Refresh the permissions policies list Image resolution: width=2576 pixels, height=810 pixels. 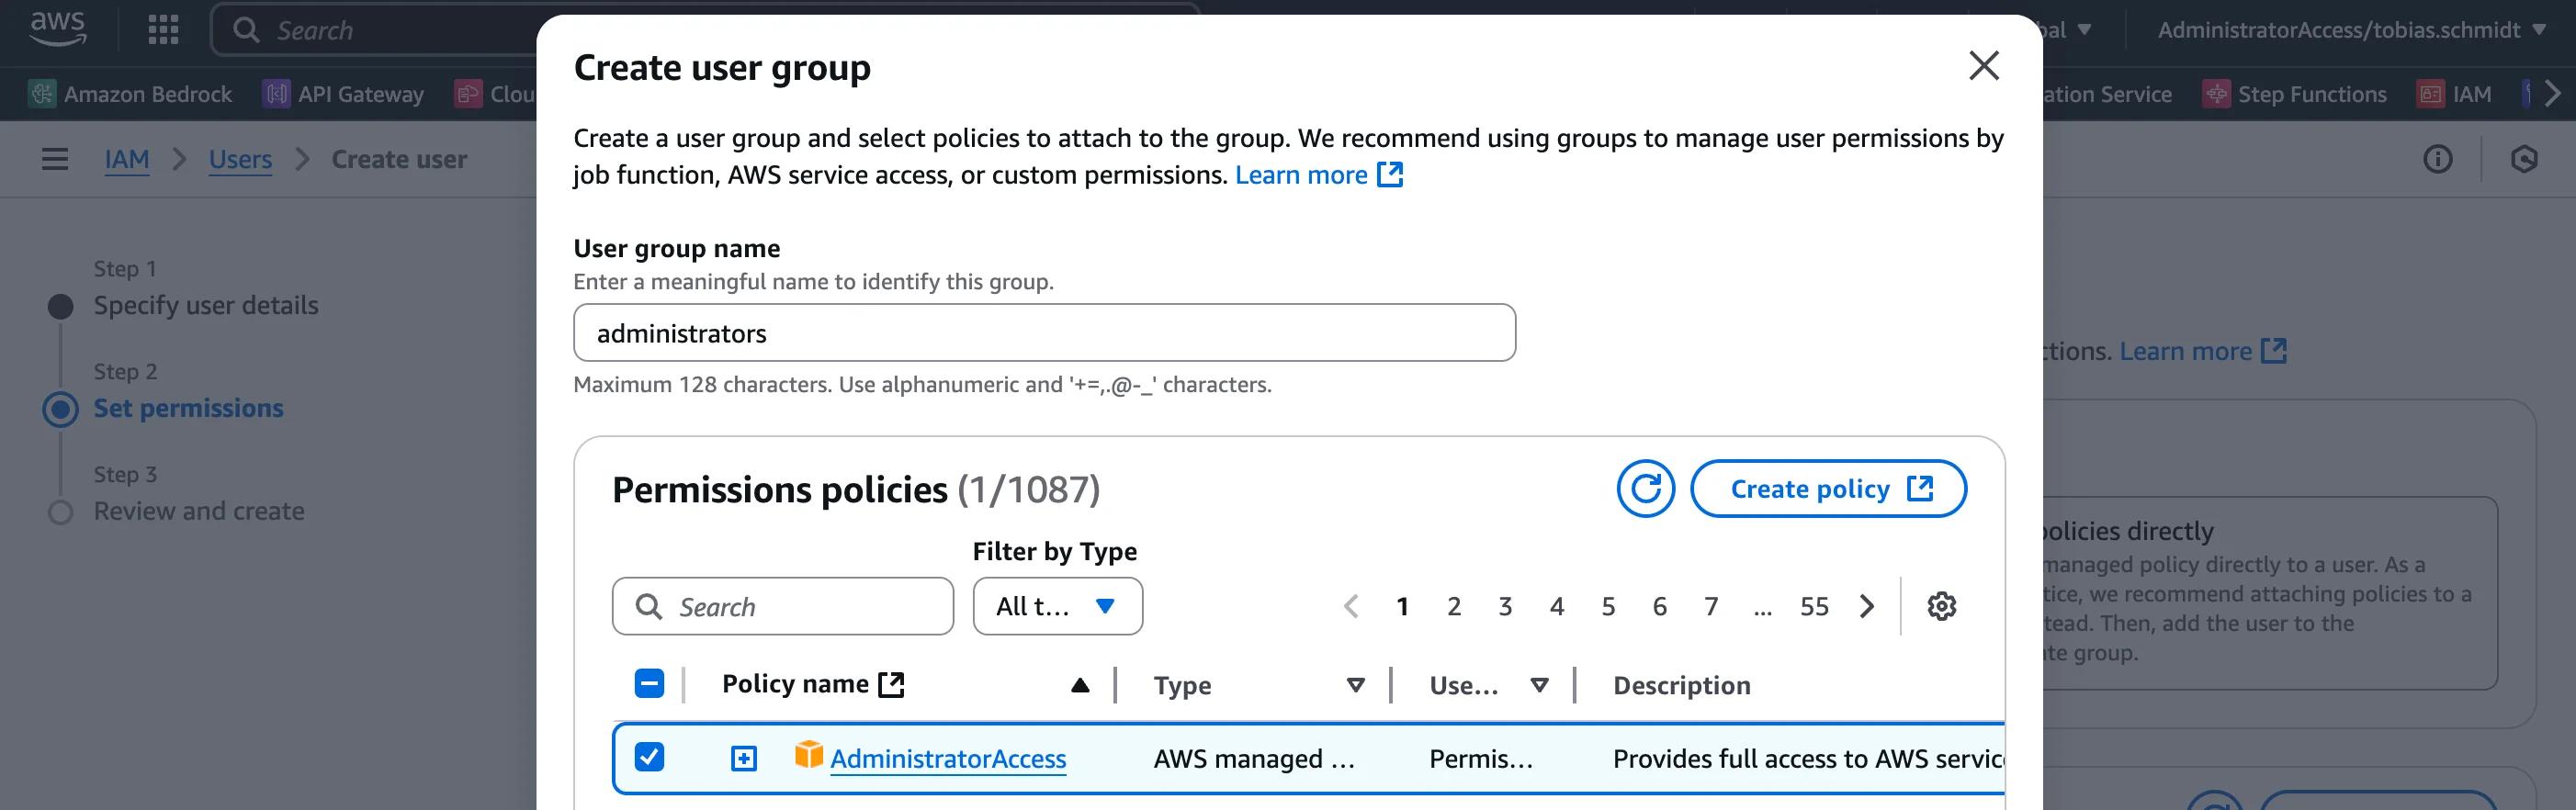pos(1645,489)
